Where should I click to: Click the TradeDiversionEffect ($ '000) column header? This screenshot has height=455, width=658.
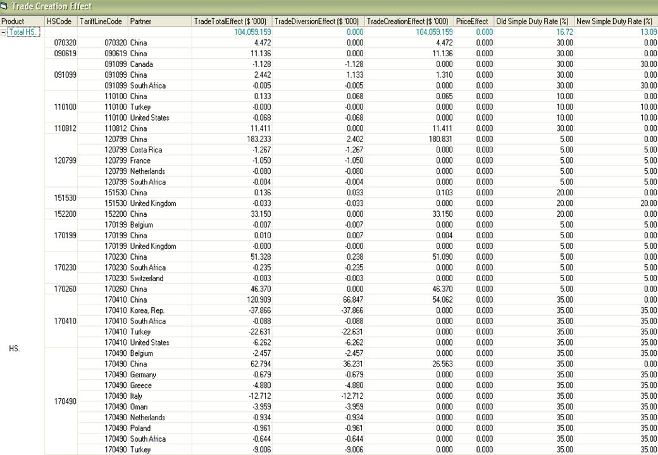point(318,21)
